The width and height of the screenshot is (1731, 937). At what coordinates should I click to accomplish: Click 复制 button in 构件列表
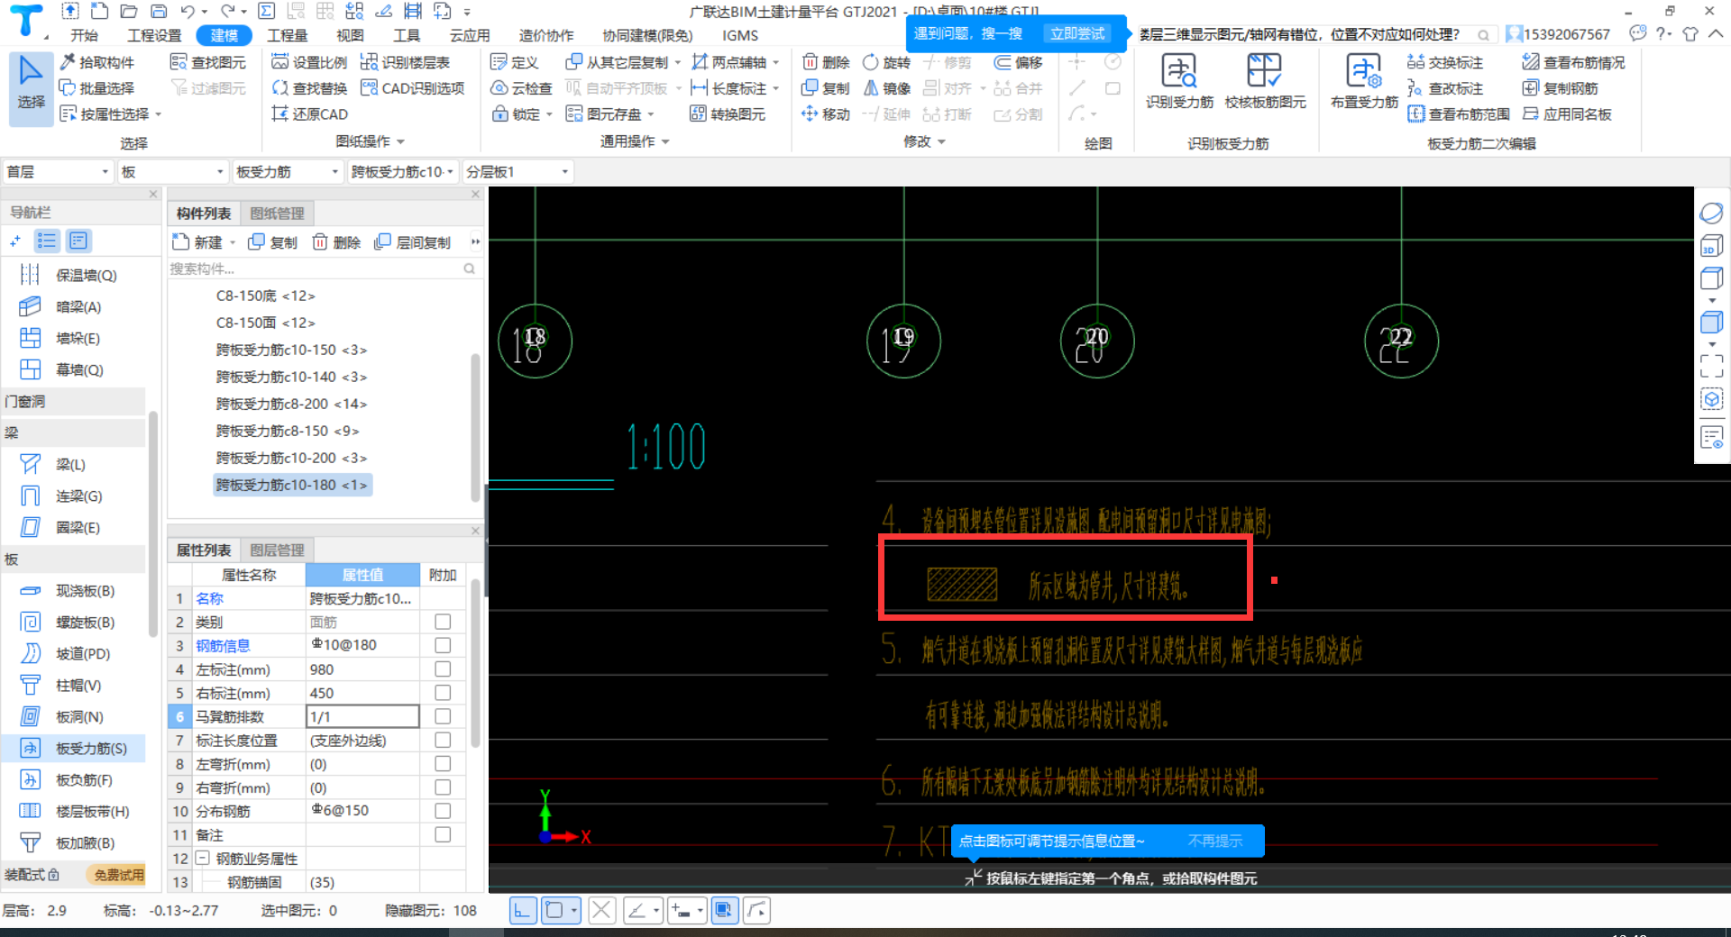coord(273,242)
